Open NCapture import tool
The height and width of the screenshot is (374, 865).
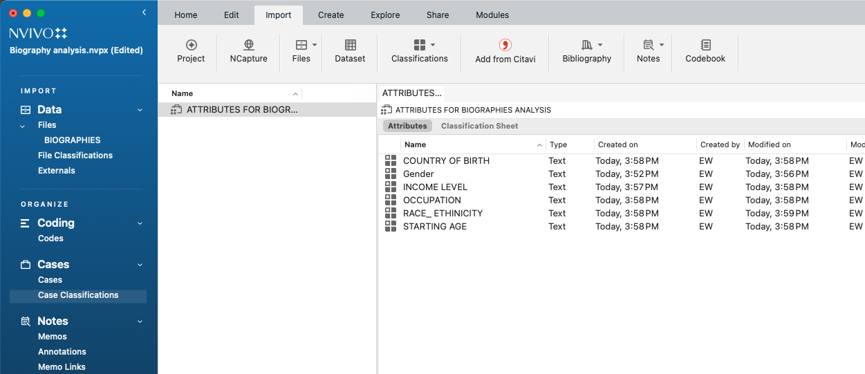[249, 45]
